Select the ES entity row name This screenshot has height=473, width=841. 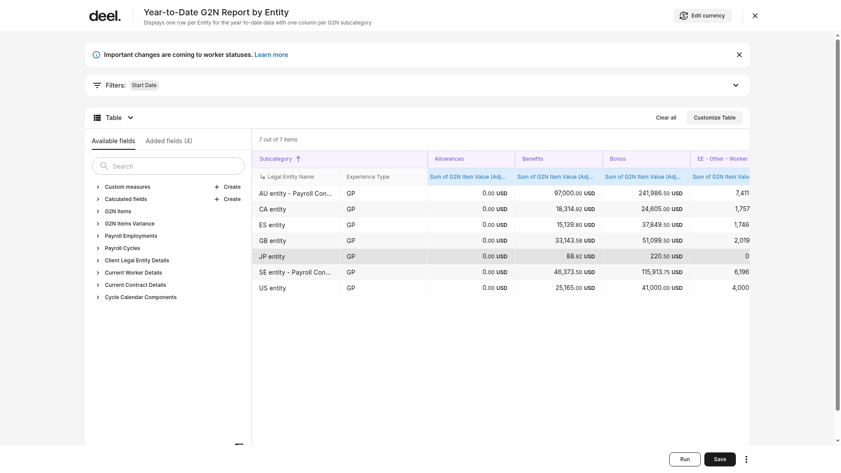tap(272, 225)
